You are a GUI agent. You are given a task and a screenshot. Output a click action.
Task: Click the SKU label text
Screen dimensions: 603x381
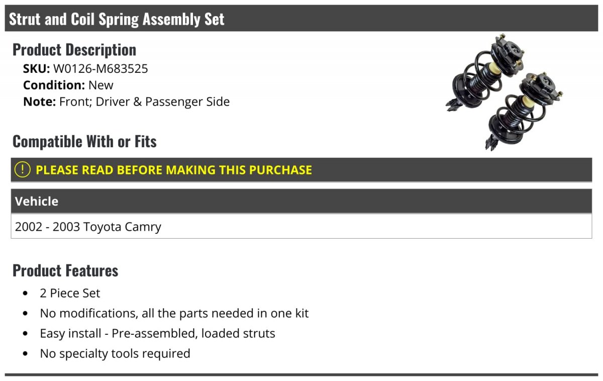[x=37, y=68]
